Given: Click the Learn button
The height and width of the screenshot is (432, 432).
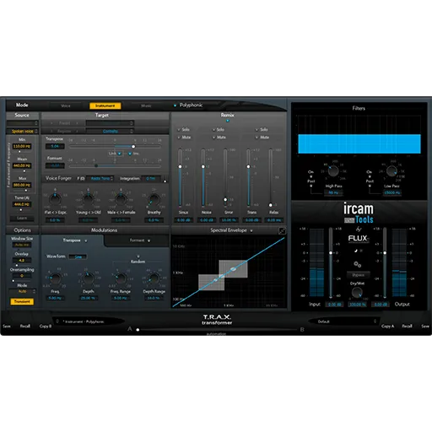Looking at the screenshot, I should [x=22, y=218].
